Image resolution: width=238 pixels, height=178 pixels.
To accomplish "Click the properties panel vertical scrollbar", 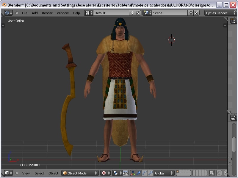I will (x=234, y=144).
